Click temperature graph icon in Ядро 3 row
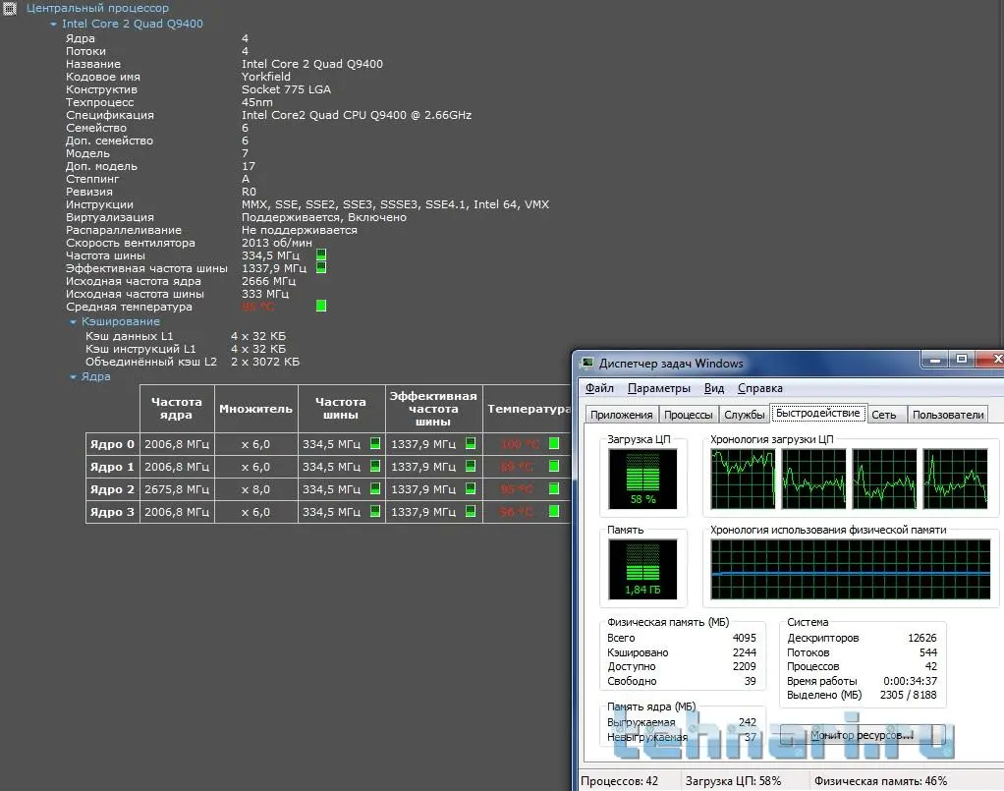The image size is (1004, 791). coord(554,512)
